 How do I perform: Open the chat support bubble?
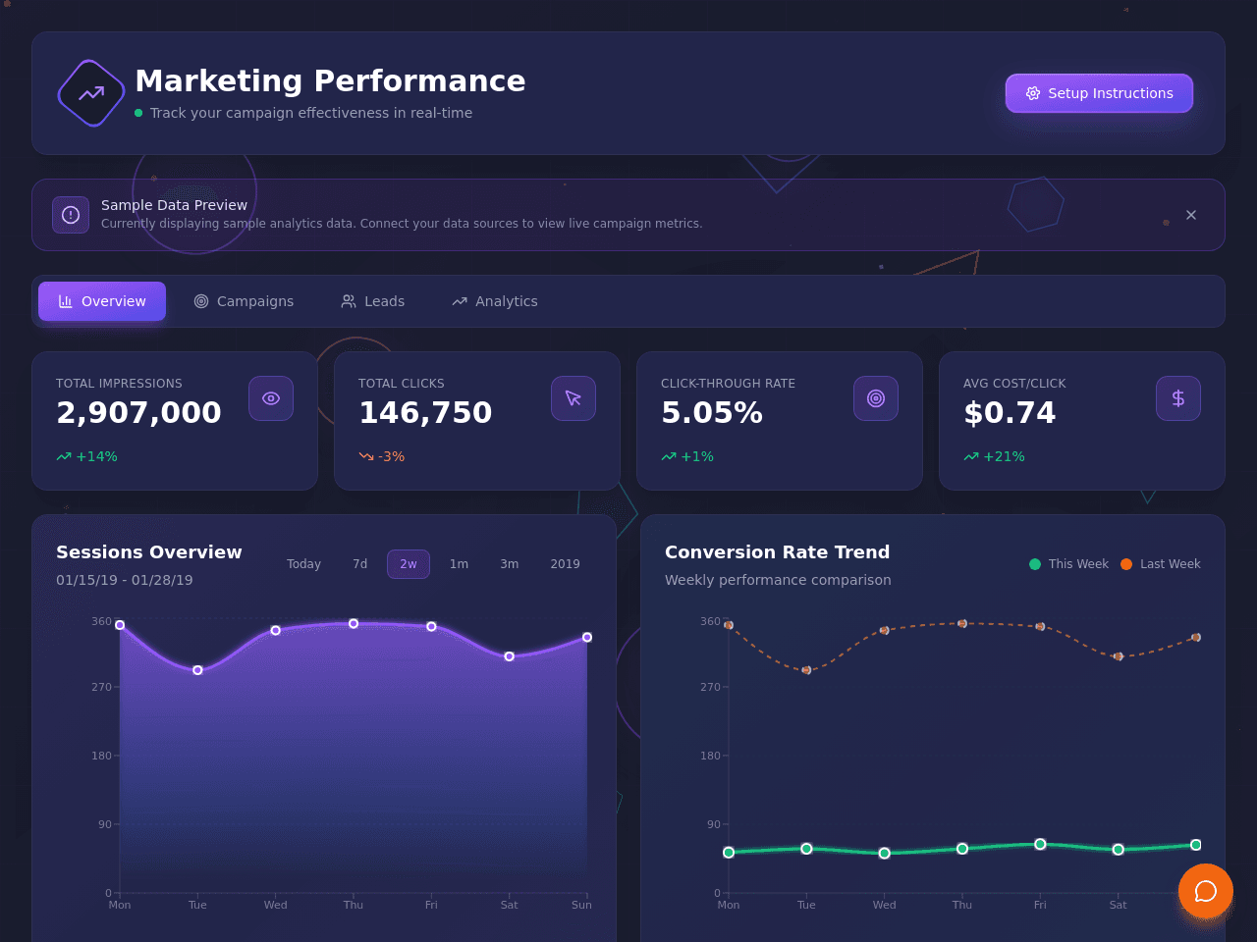pyautogui.click(x=1206, y=891)
